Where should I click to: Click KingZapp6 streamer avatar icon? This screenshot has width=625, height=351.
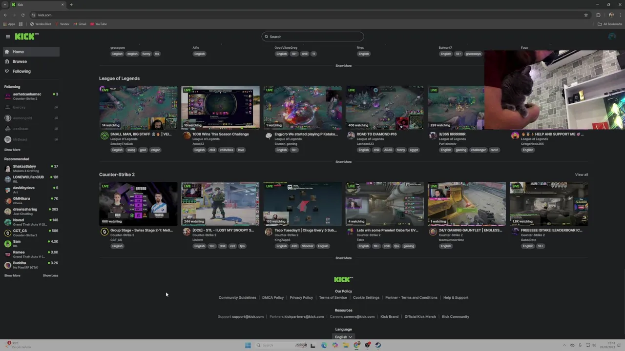click(x=269, y=232)
